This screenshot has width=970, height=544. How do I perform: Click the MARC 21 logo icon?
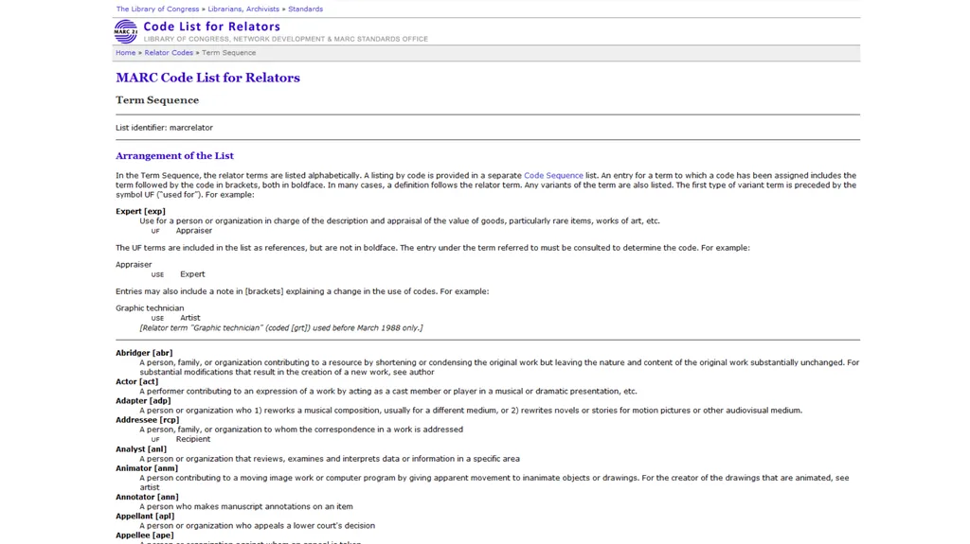[126, 31]
